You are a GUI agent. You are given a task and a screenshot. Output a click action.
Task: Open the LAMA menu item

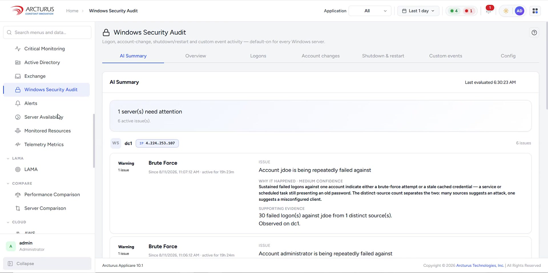click(x=46, y=169)
